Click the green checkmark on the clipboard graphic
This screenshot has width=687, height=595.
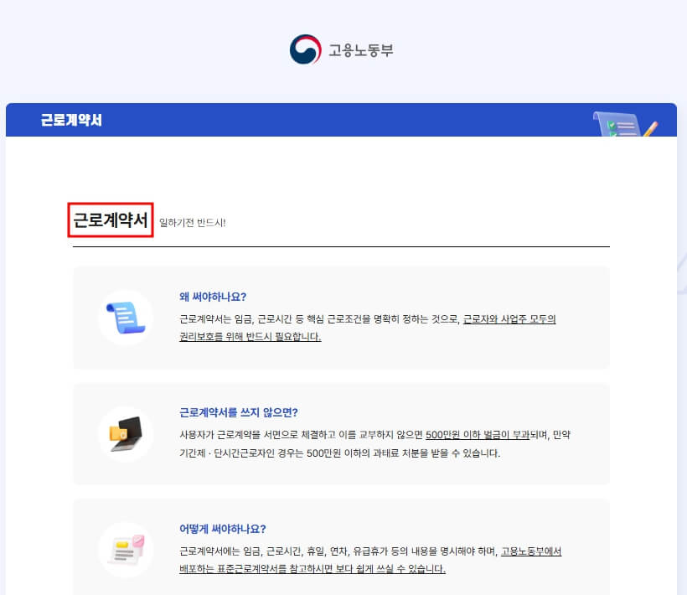pos(611,124)
